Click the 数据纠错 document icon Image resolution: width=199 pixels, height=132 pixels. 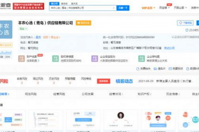coord(188,69)
